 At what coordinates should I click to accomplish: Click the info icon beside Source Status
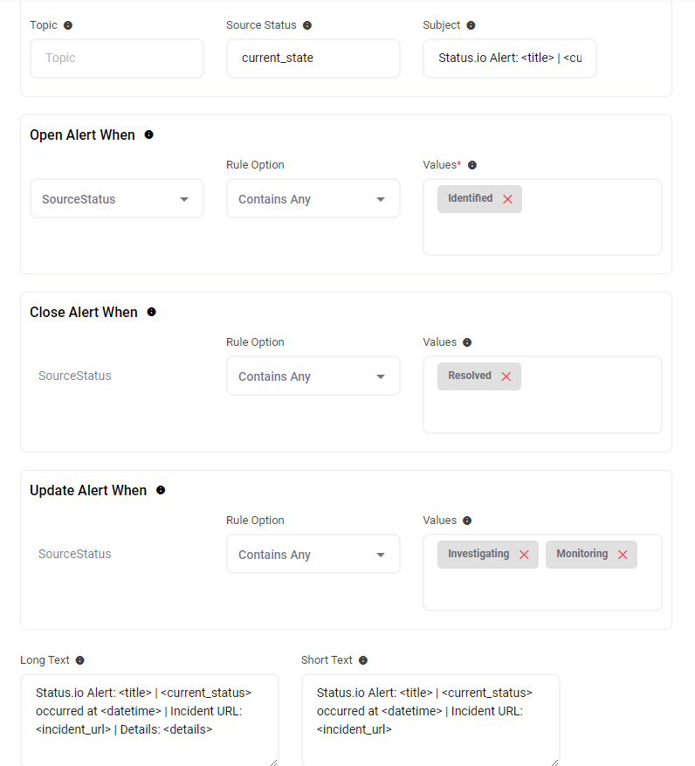(307, 25)
